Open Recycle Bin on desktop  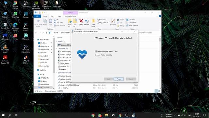5,26
